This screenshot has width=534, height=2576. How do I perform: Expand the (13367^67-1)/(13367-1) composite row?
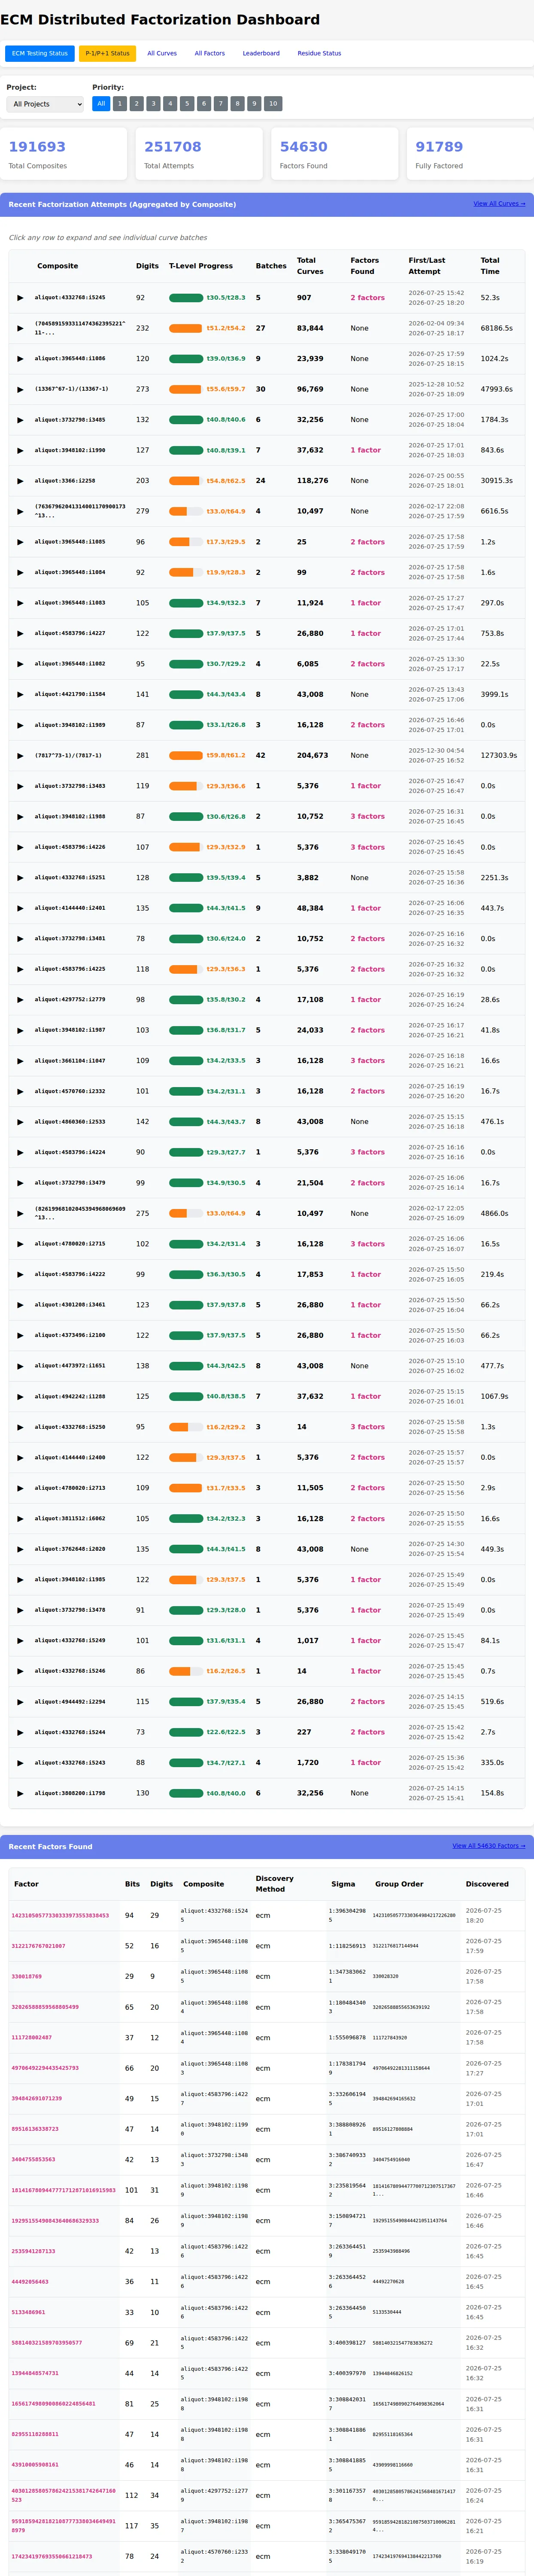pos(20,389)
